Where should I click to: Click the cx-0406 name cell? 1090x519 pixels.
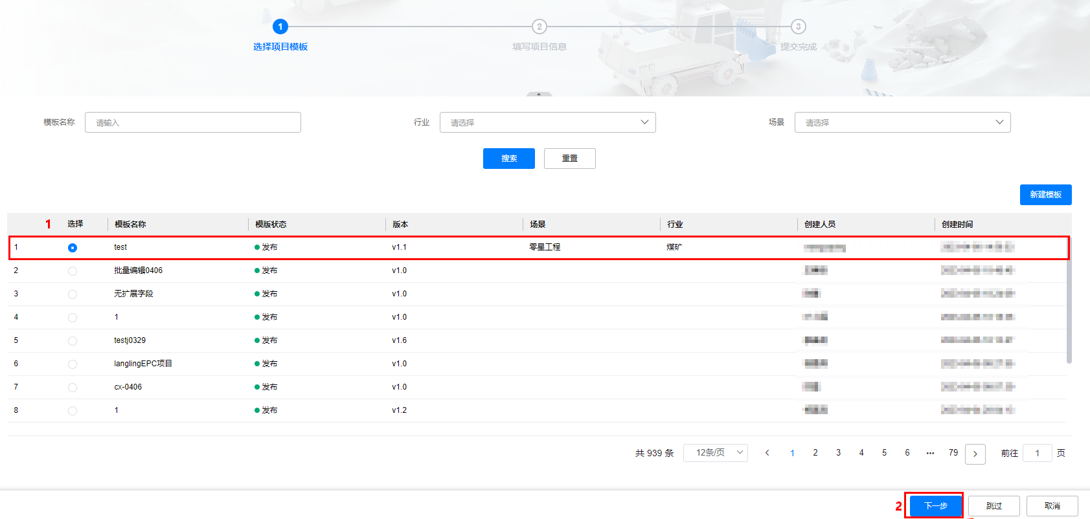tap(128, 387)
